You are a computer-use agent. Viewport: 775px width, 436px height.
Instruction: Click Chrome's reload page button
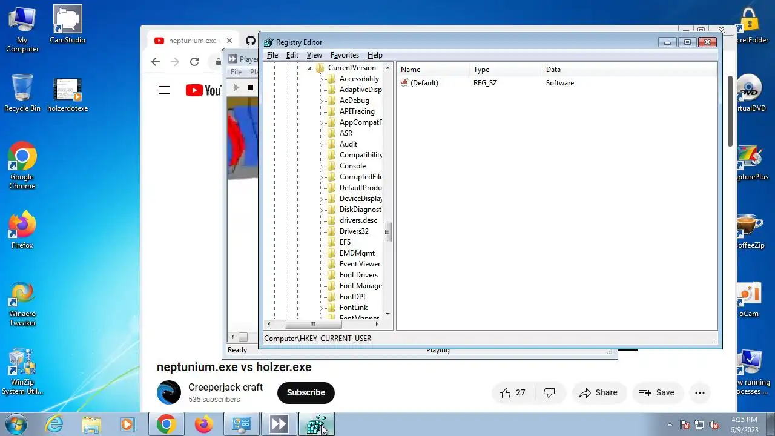coord(194,62)
